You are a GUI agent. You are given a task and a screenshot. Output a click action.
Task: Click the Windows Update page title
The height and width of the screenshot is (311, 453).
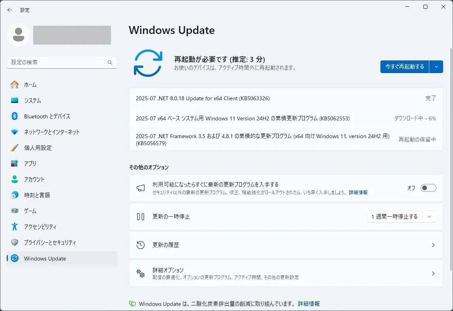(x=172, y=30)
